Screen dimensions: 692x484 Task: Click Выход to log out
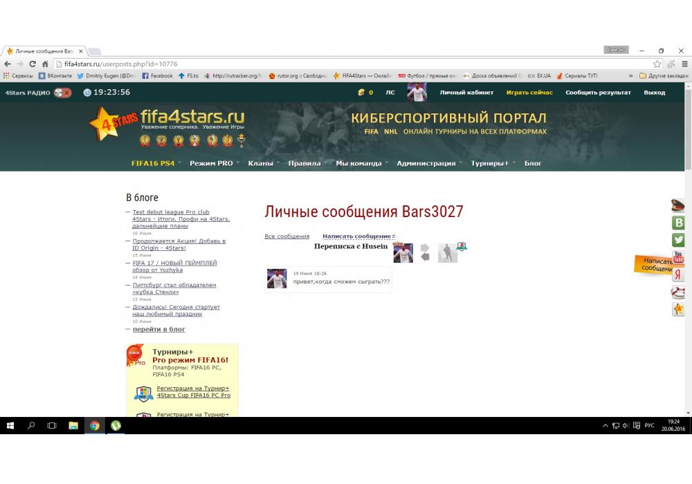pyautogui.click(x=655, y=93)
